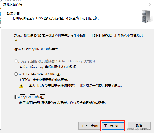Click description 任何客户接受资源记录的动态更新
Image resolution: width=154 pixels, height=133 pixels.
(x=44, y=80)
